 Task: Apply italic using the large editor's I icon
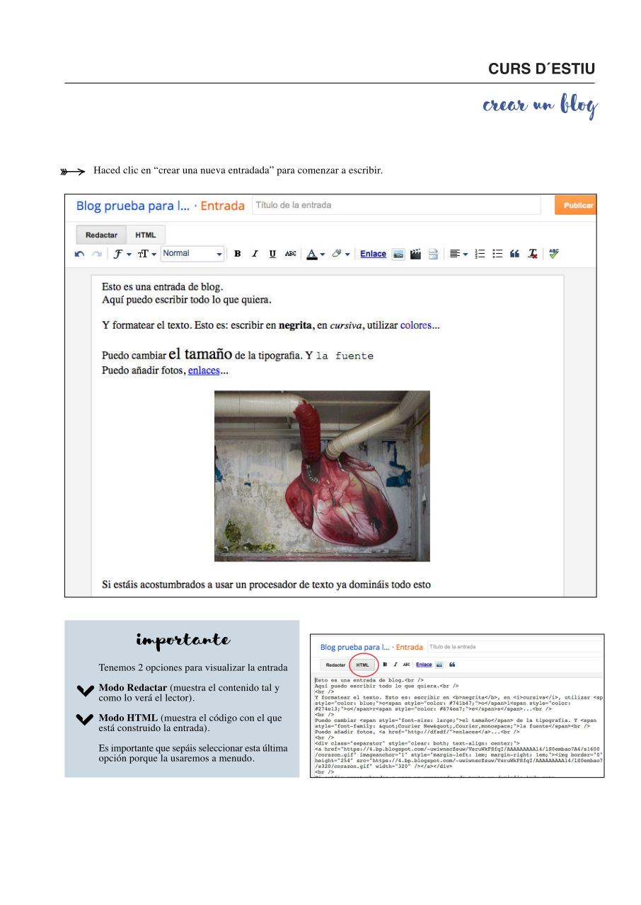[x=255, y=254]
